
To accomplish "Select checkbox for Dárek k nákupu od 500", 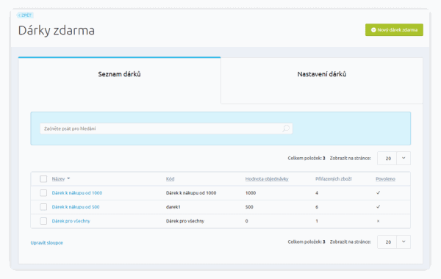I will (x=43, y=207).
